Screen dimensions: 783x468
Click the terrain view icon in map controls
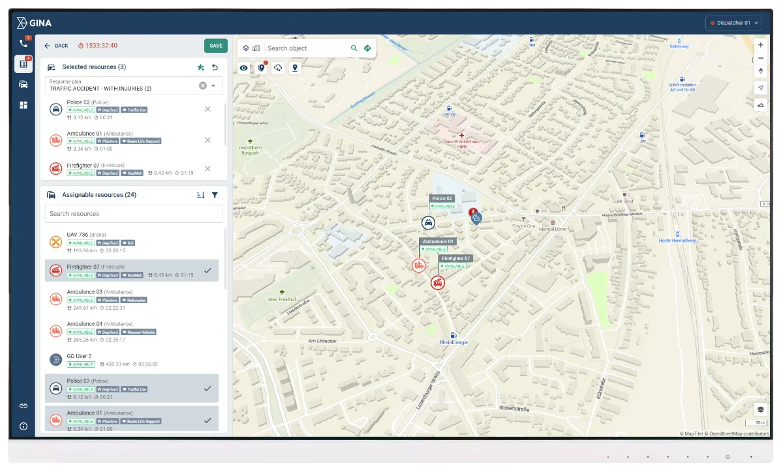click(x=760, y=104)
